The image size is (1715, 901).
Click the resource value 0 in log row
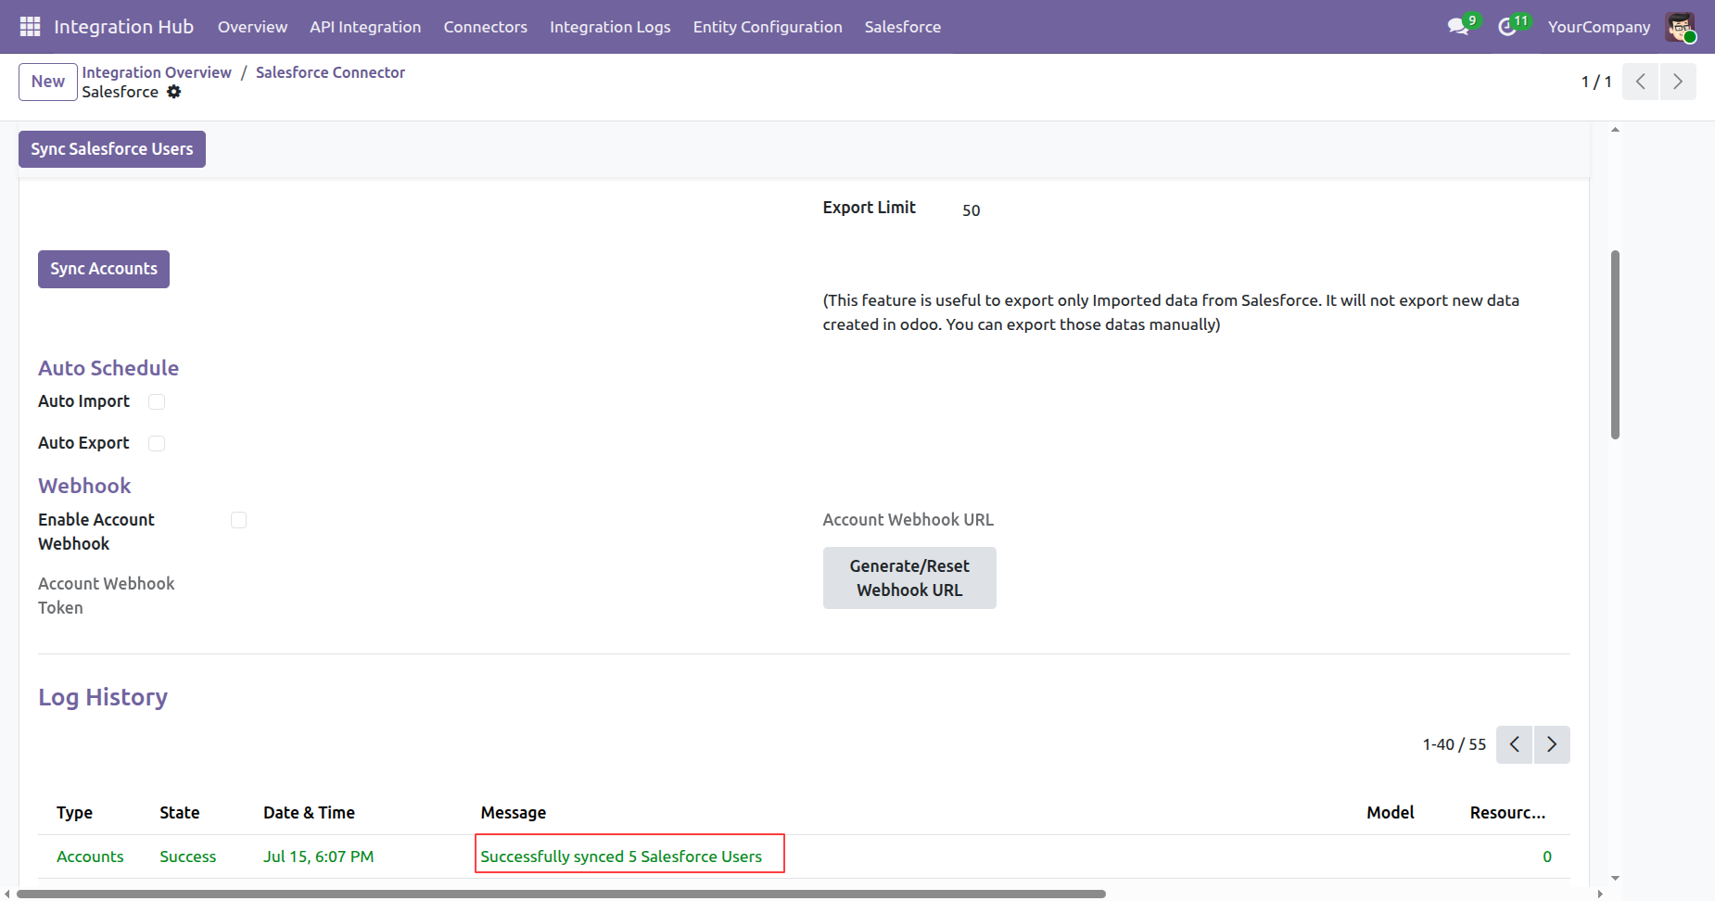1547,857
